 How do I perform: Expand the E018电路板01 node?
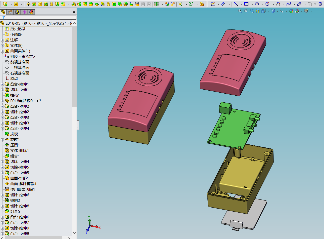2,101
